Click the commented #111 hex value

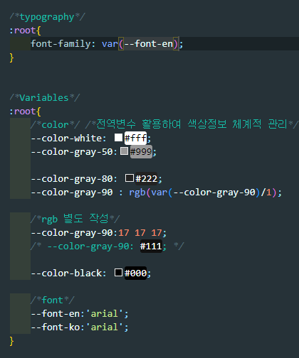(x=151, y=246)
